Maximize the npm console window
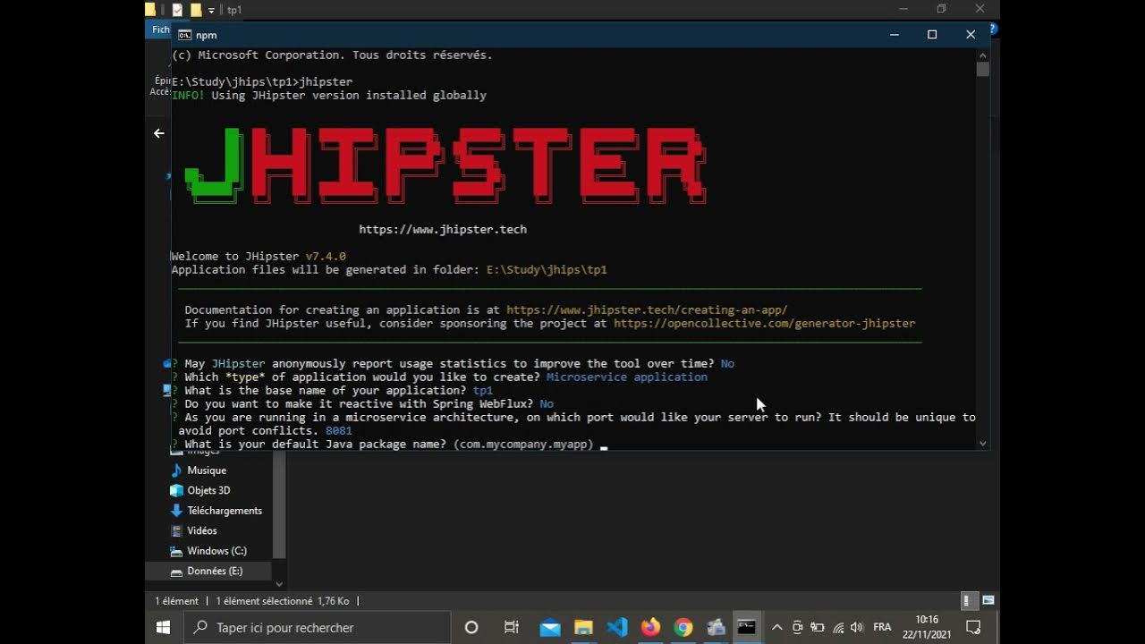The image size is (1145, 644). tap(932, 35)
